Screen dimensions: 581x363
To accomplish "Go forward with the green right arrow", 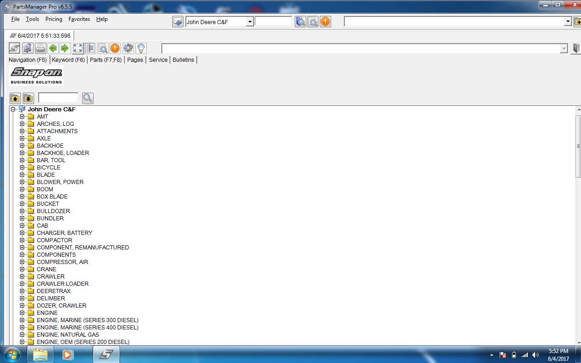I will coord(65,48).
